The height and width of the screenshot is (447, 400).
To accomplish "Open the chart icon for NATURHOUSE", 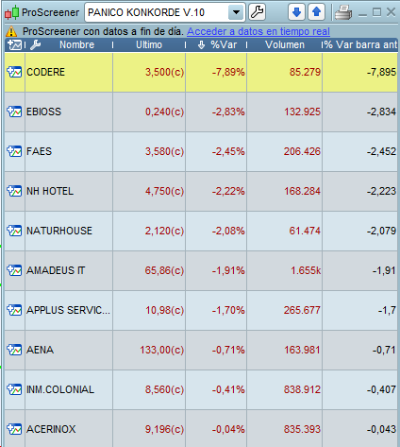I will click(14, 231).
